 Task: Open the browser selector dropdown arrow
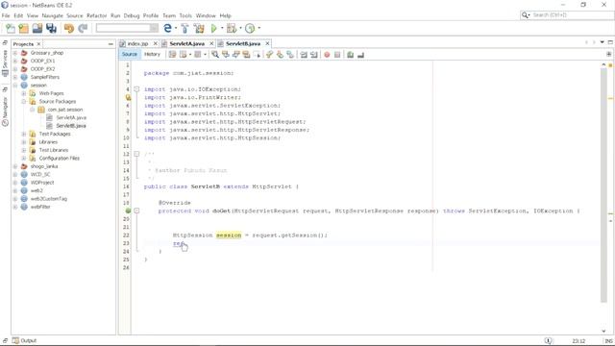[175, 28]
